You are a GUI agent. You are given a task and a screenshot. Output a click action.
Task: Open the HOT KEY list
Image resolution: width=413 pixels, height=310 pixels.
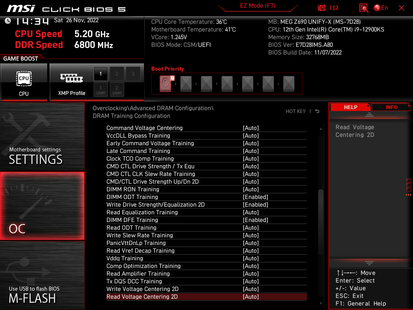[296, 111]
